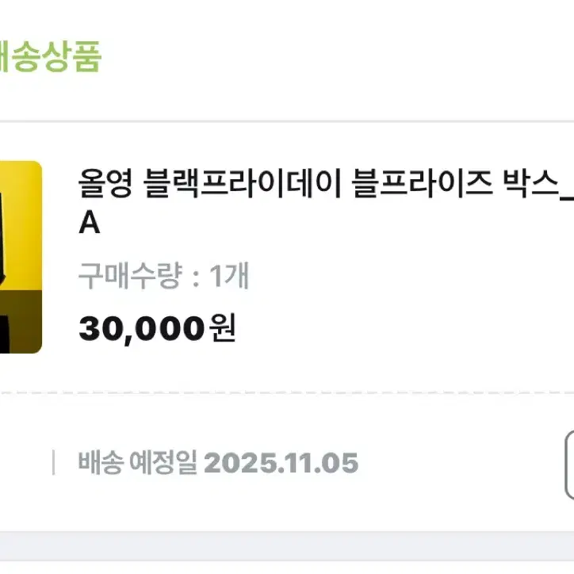Select the option letter A under the title
574x574 pixels.
pyautogui.click(x=90, y=223)
